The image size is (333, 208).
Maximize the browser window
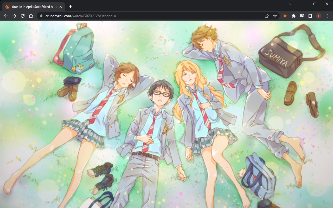click(315, 4)
